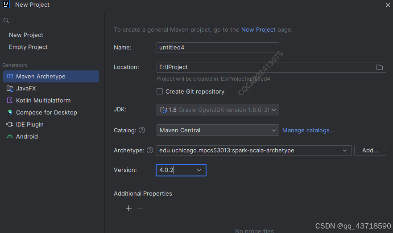Open the Archetype combo box list

click(x=345, y=151)
